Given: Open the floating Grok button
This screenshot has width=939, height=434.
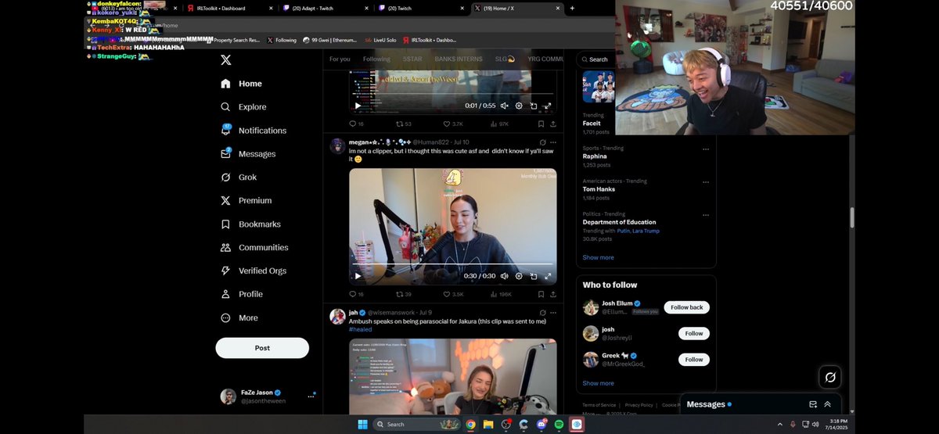Looking at the screenshot, I should (x=830, y=378).
